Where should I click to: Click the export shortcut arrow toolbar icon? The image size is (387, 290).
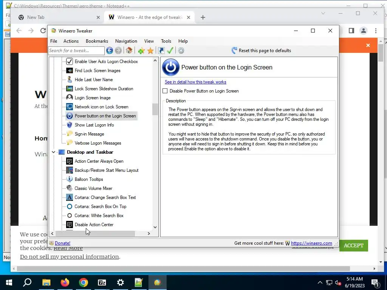click(x=161, y=51)
